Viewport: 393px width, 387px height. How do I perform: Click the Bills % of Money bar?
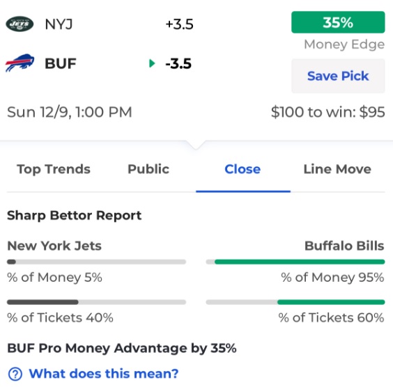(x=295, y=262)
